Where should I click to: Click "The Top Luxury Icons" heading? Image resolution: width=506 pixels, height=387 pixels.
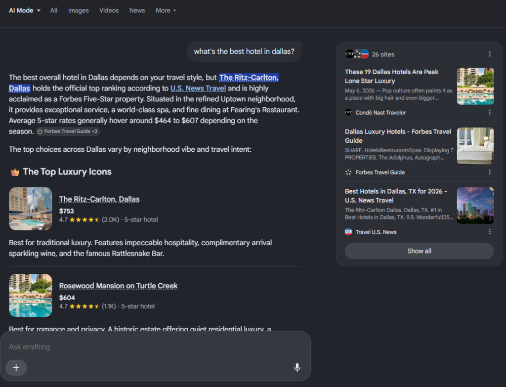point(67,172)
